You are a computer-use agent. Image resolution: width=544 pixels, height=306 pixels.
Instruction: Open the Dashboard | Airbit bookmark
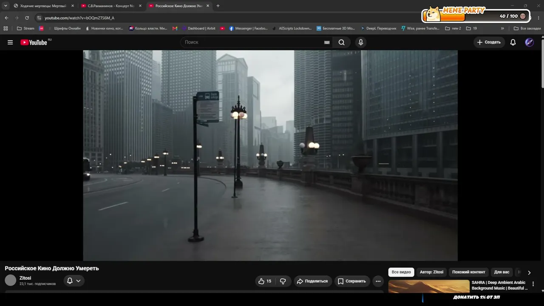(199, 28)
